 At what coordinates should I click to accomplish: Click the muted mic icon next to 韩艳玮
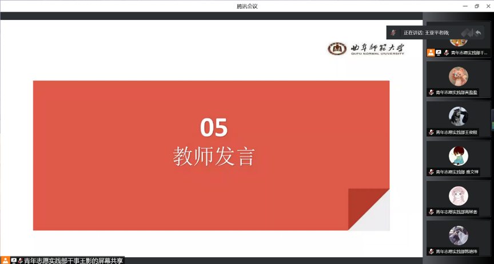click(432, 251)
